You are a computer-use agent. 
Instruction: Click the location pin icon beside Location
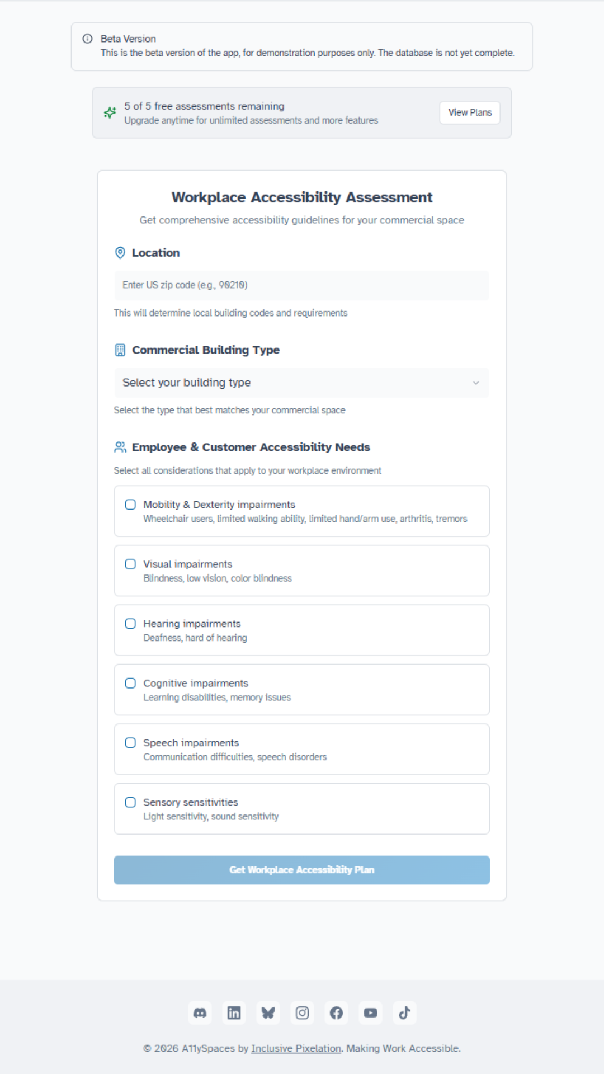119,253
